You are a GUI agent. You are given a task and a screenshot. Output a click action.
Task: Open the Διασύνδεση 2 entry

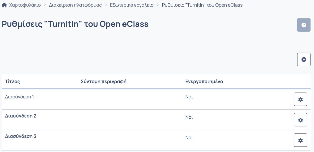[21, 116]
